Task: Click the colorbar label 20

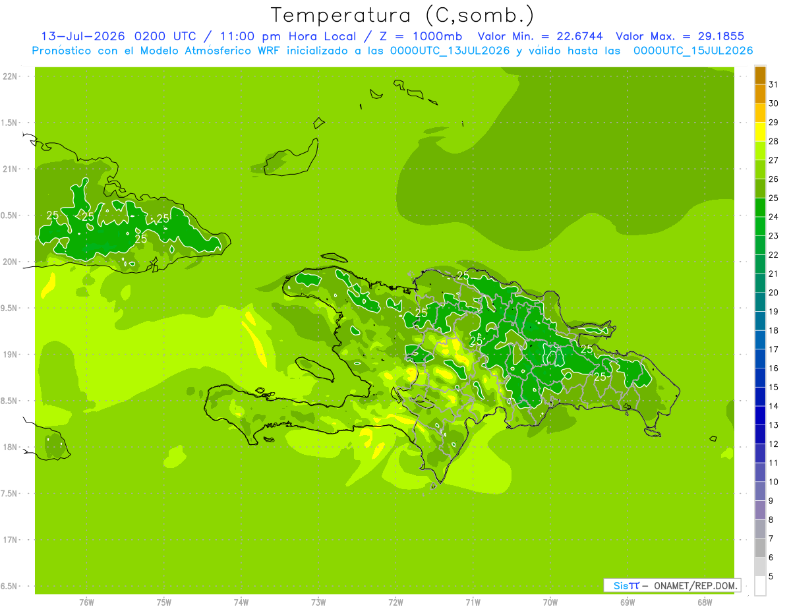Action: coord(774,293)
